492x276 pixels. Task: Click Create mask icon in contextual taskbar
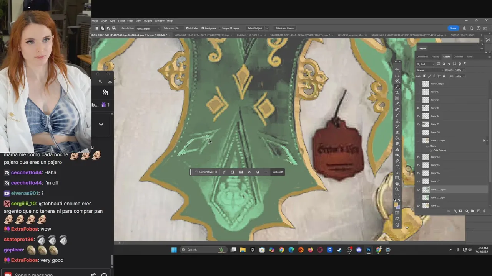coord(241,172)
